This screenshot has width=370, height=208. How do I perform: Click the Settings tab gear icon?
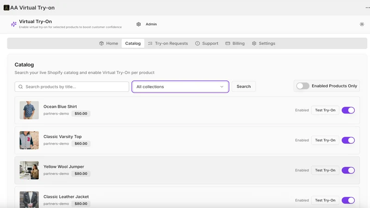point(254,43)
